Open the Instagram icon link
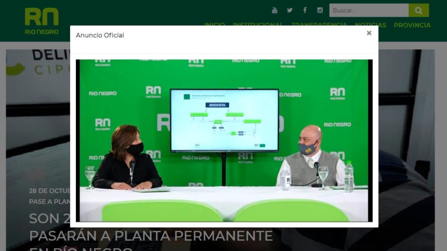The height and width of the screenshot is (251, 447). click(x=320, y=10)
